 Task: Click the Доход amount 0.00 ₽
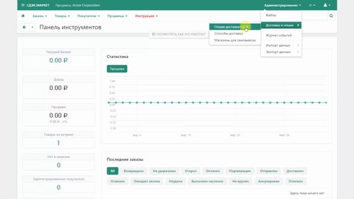click(x=59, y=88)
